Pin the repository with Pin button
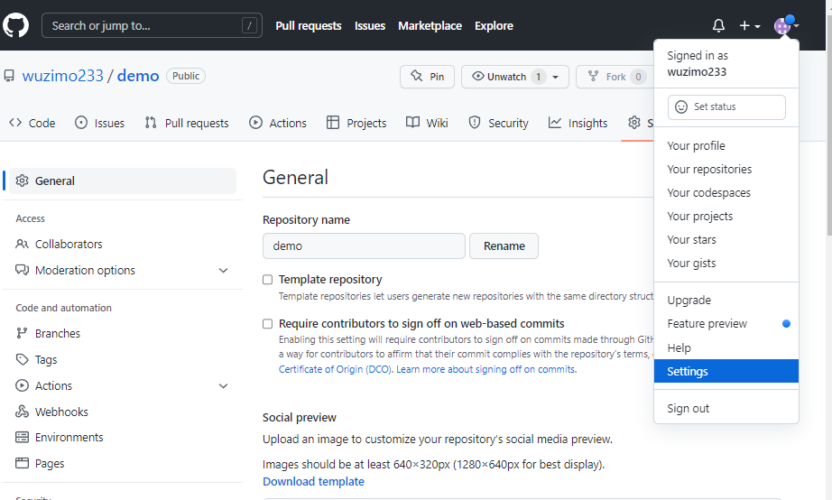This screenshot has width=832, height=500. [x=427, y=77]
